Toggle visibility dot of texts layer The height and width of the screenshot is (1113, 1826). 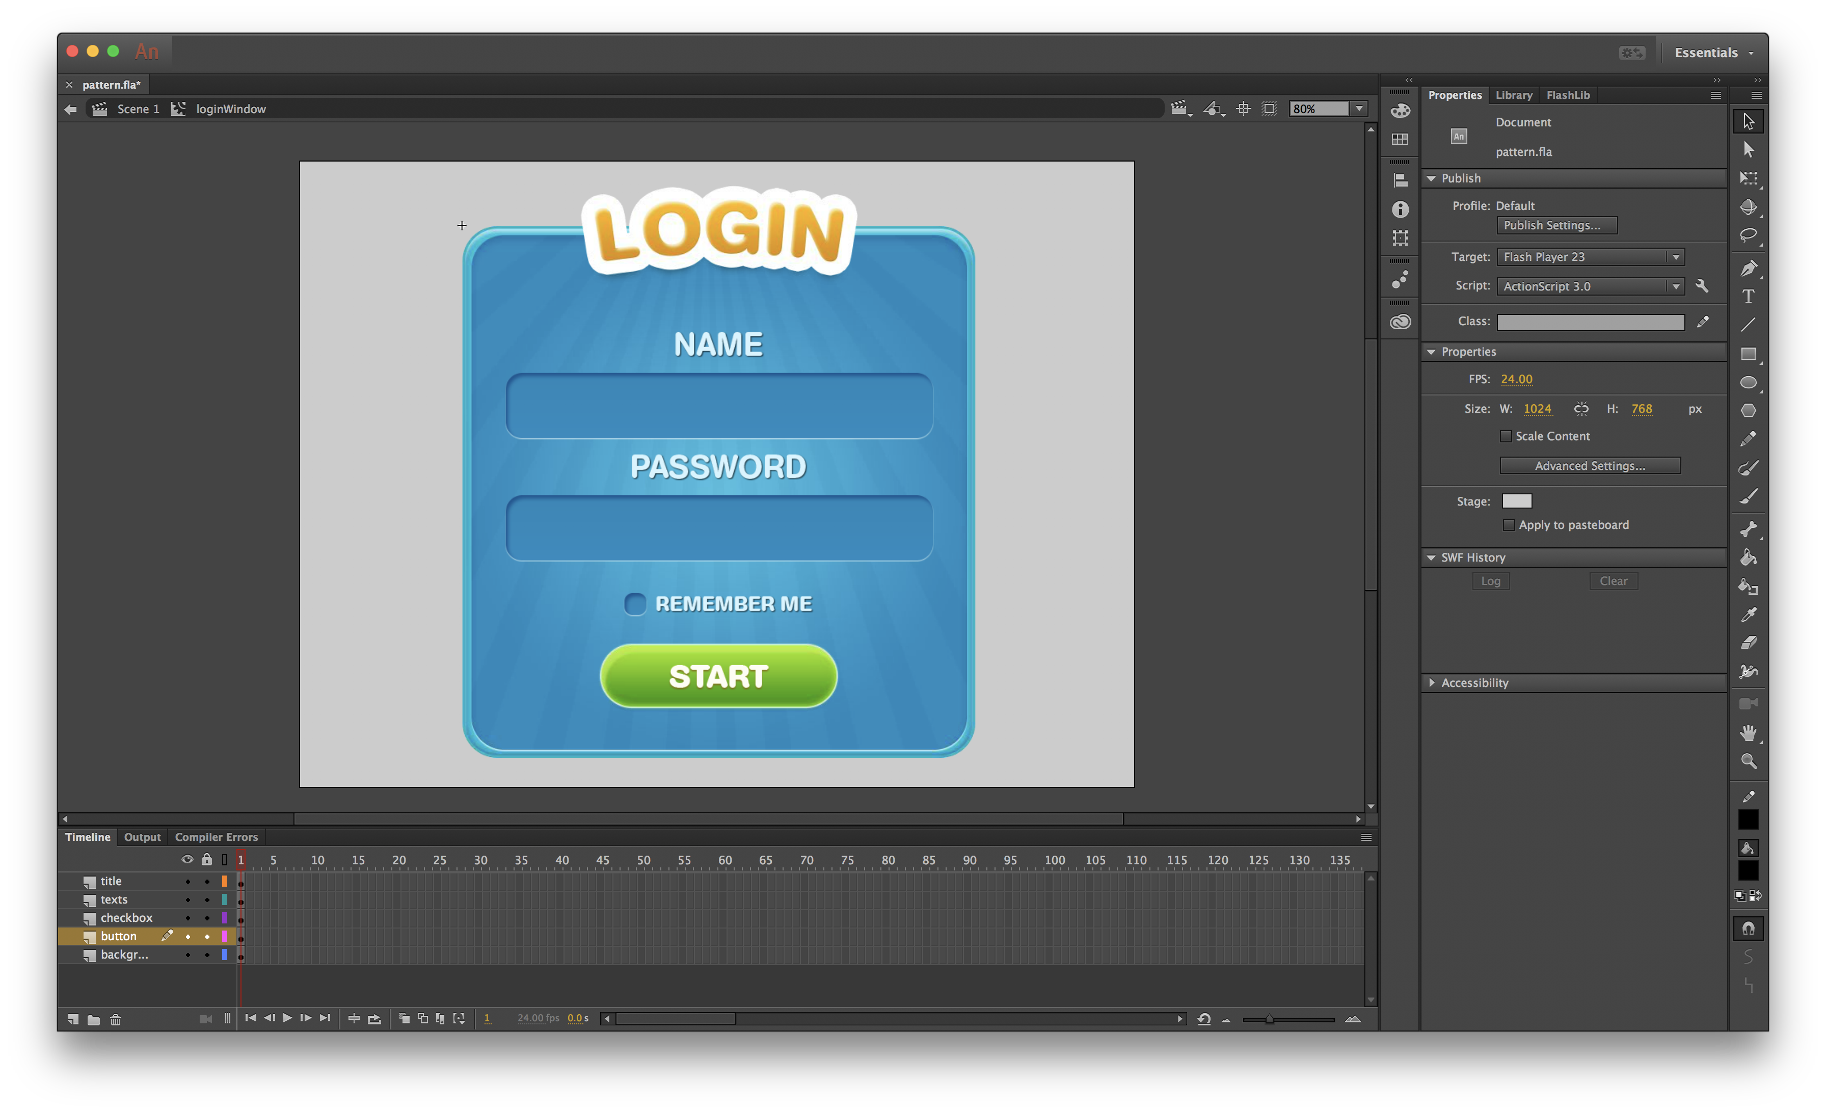pos(187,899)
